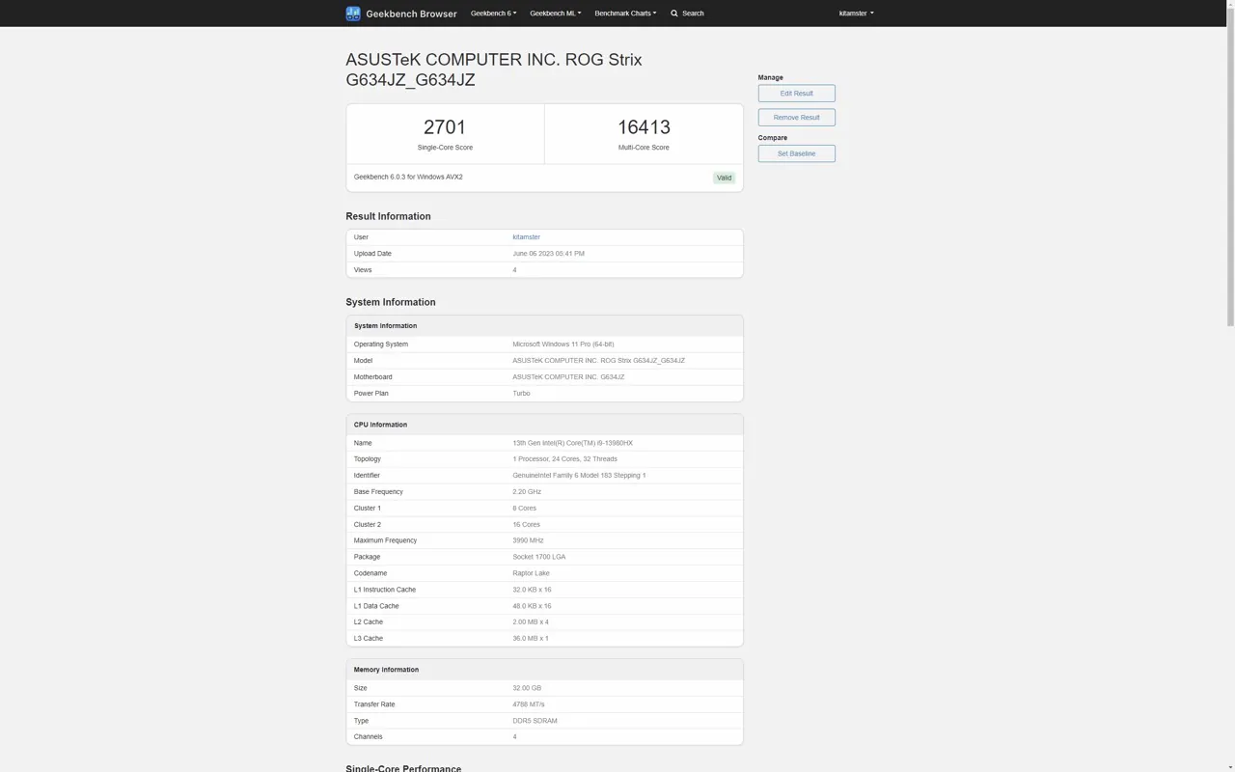Expand the Benchmark Charts dropdown
This screenshot has width=1235, height=772.
click(625, 14)
